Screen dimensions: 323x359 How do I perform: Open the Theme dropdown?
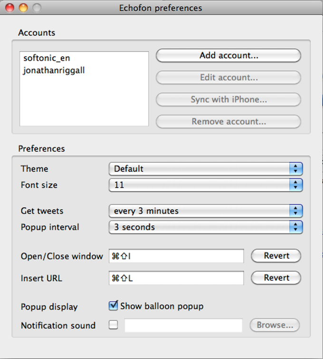pyautogui.click(x=205, y=169)
